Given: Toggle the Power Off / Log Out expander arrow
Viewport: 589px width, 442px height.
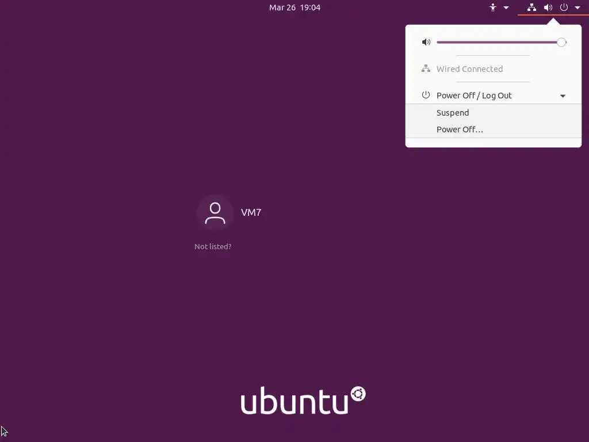Looking at the screenshot, I should (x=563, y=96).
